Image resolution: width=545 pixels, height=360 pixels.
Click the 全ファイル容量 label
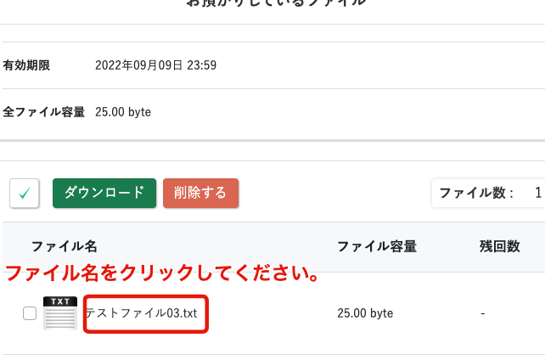[44, 112]
